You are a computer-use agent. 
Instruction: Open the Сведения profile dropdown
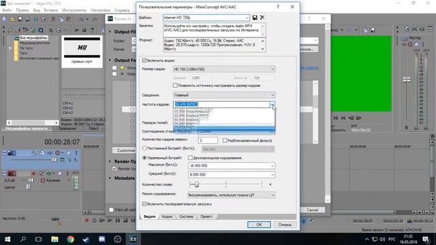272,95
